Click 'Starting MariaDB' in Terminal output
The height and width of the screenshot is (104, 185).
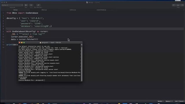tap(25, 71)
